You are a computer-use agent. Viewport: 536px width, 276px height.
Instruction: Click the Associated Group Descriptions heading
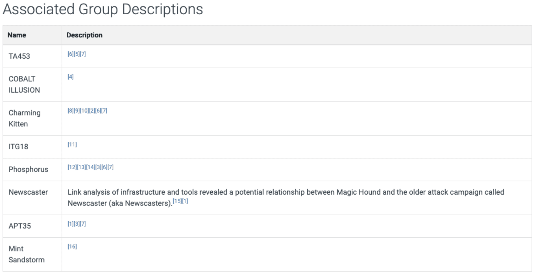103,9
